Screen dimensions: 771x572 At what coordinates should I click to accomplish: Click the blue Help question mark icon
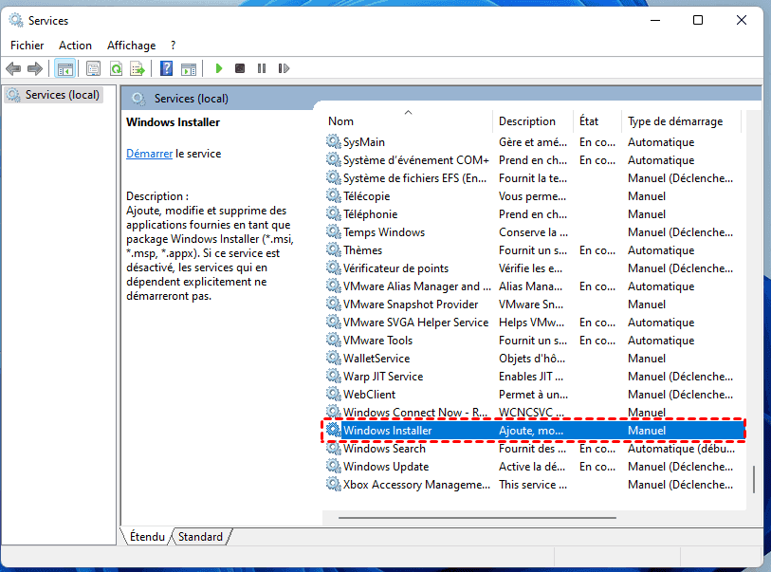pyautogui.click(x=166, y=68)
